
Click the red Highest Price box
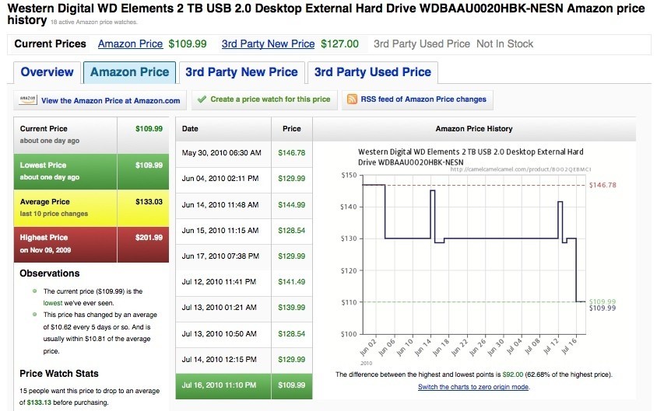tap(92, 243)
